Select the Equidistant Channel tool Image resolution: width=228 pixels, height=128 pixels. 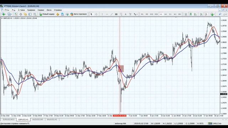tap(116, 14)
